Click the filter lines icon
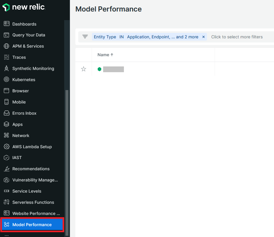 coord(85,37)
